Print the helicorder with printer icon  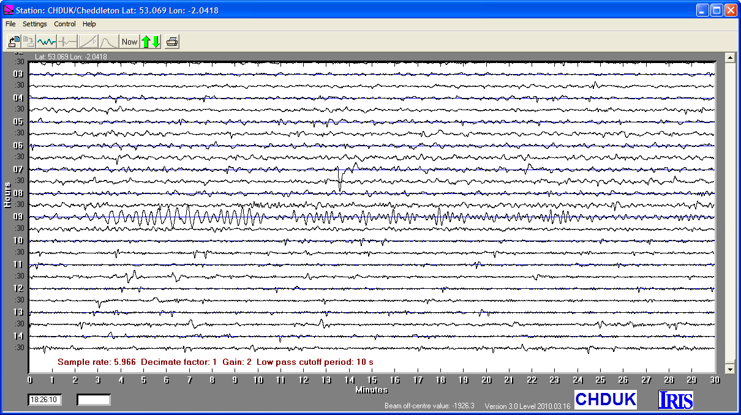click(173, 42)
